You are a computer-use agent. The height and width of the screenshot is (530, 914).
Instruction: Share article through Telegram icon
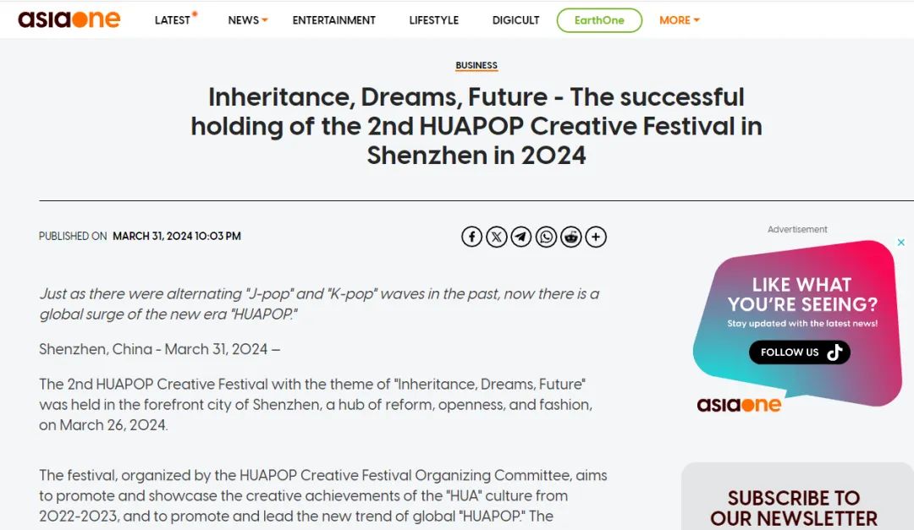coord(521,237)
